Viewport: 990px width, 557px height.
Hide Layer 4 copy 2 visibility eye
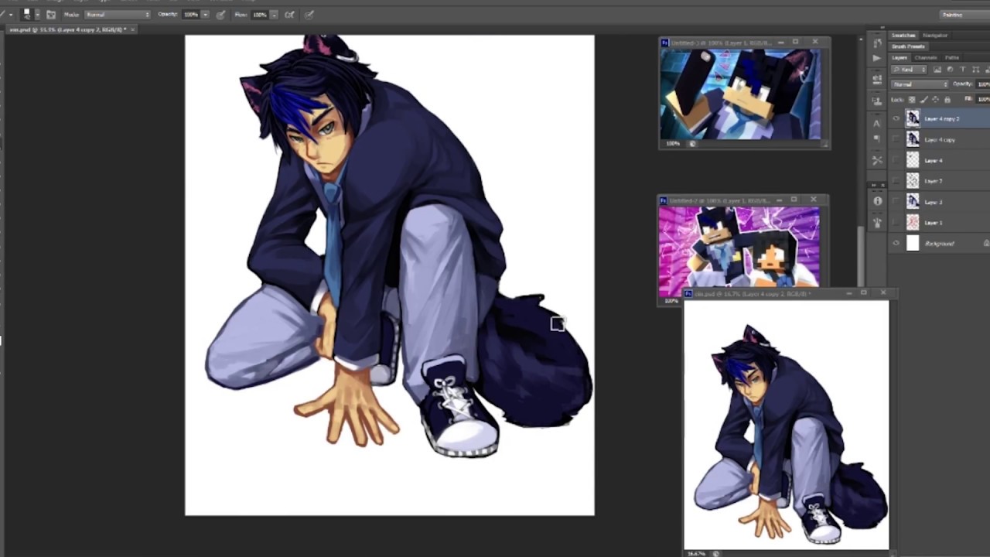coord(896,118)
